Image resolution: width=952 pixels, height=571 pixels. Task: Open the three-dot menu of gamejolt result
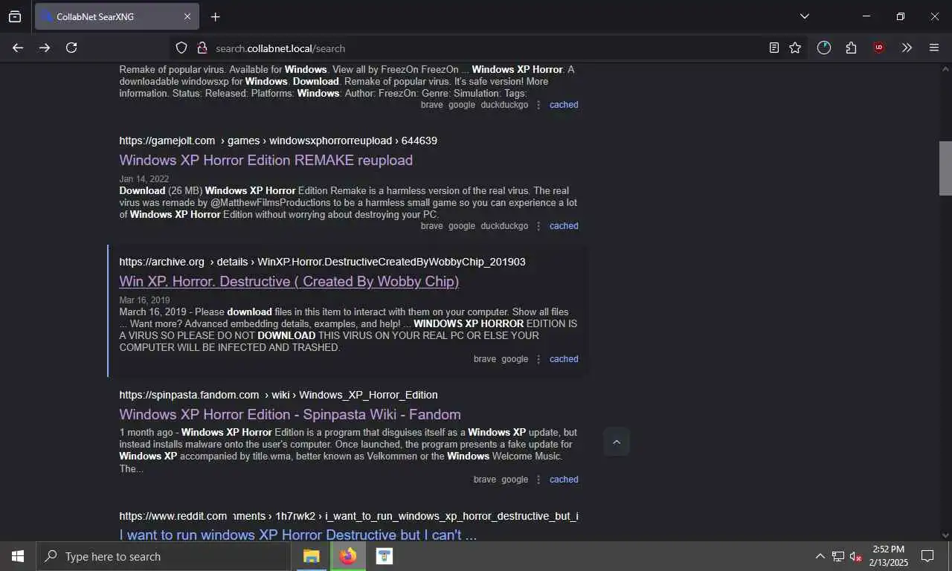(538, 226)
